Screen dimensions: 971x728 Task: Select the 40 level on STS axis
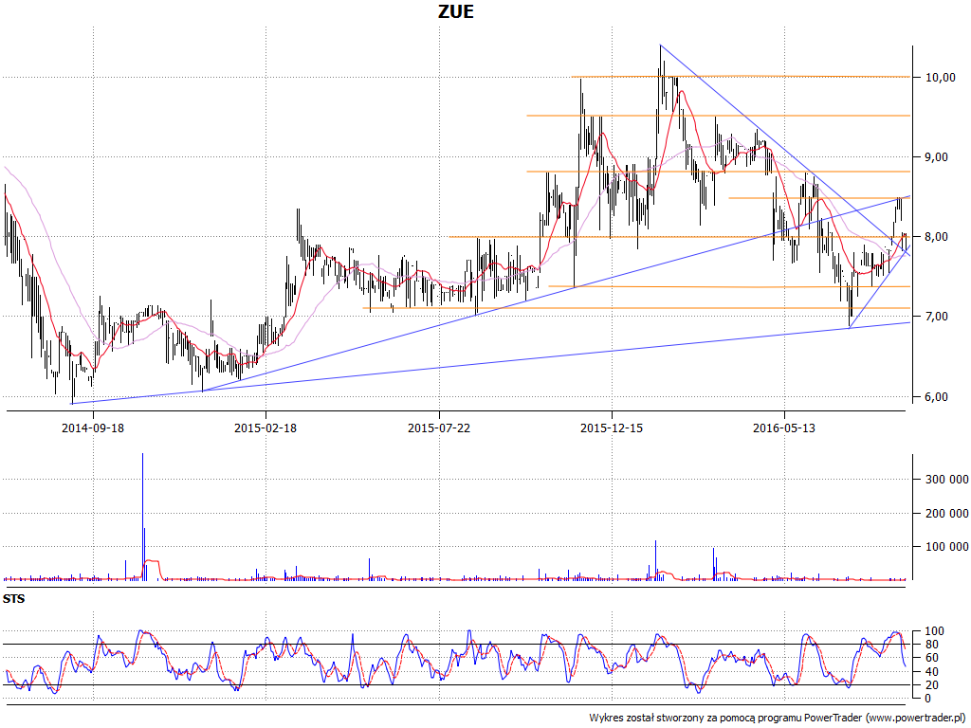click(x=932, y=672)
